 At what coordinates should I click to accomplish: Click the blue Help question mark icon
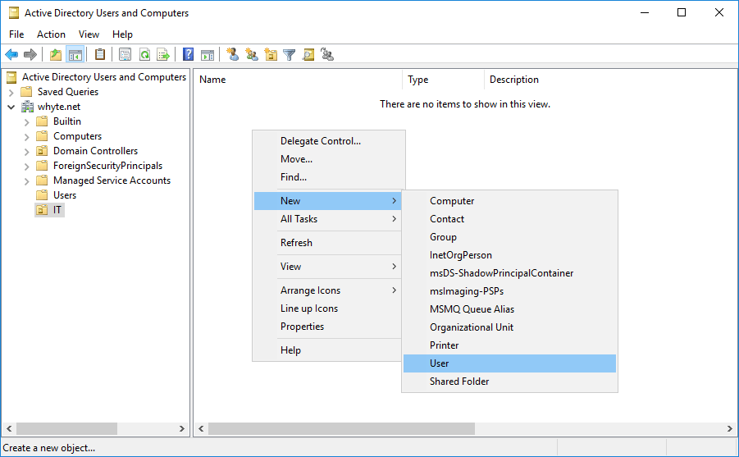click(x=188, y=55)
